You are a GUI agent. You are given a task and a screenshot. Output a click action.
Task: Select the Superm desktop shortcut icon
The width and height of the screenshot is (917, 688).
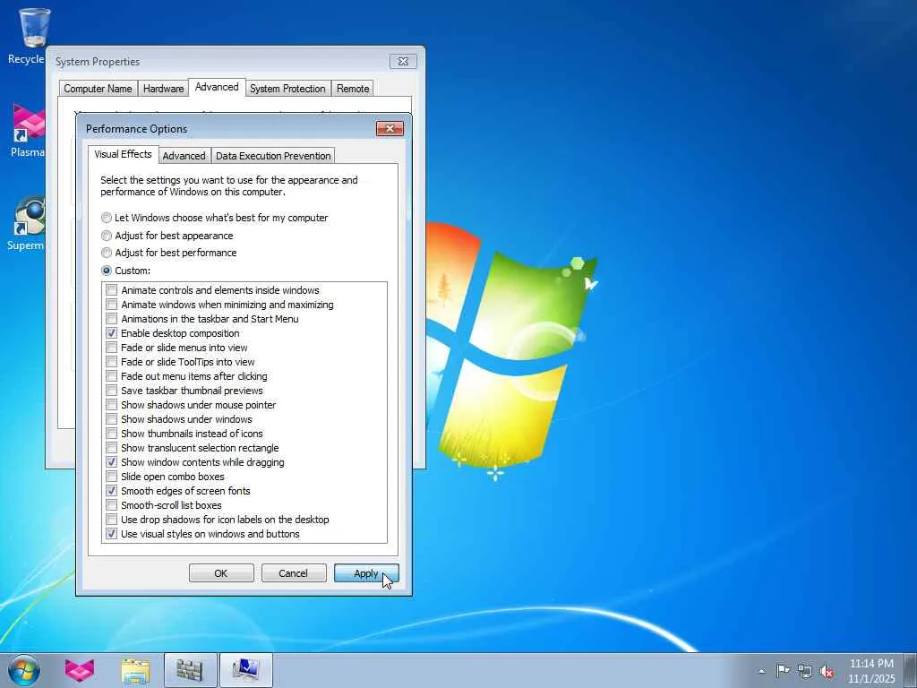point(27,223)
